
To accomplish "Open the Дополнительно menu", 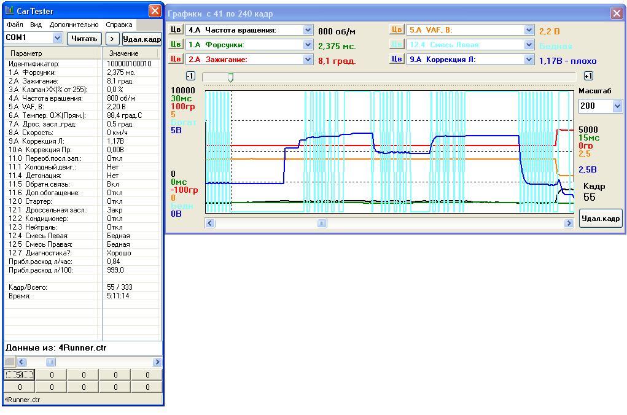I will click(x=74, y=25).
